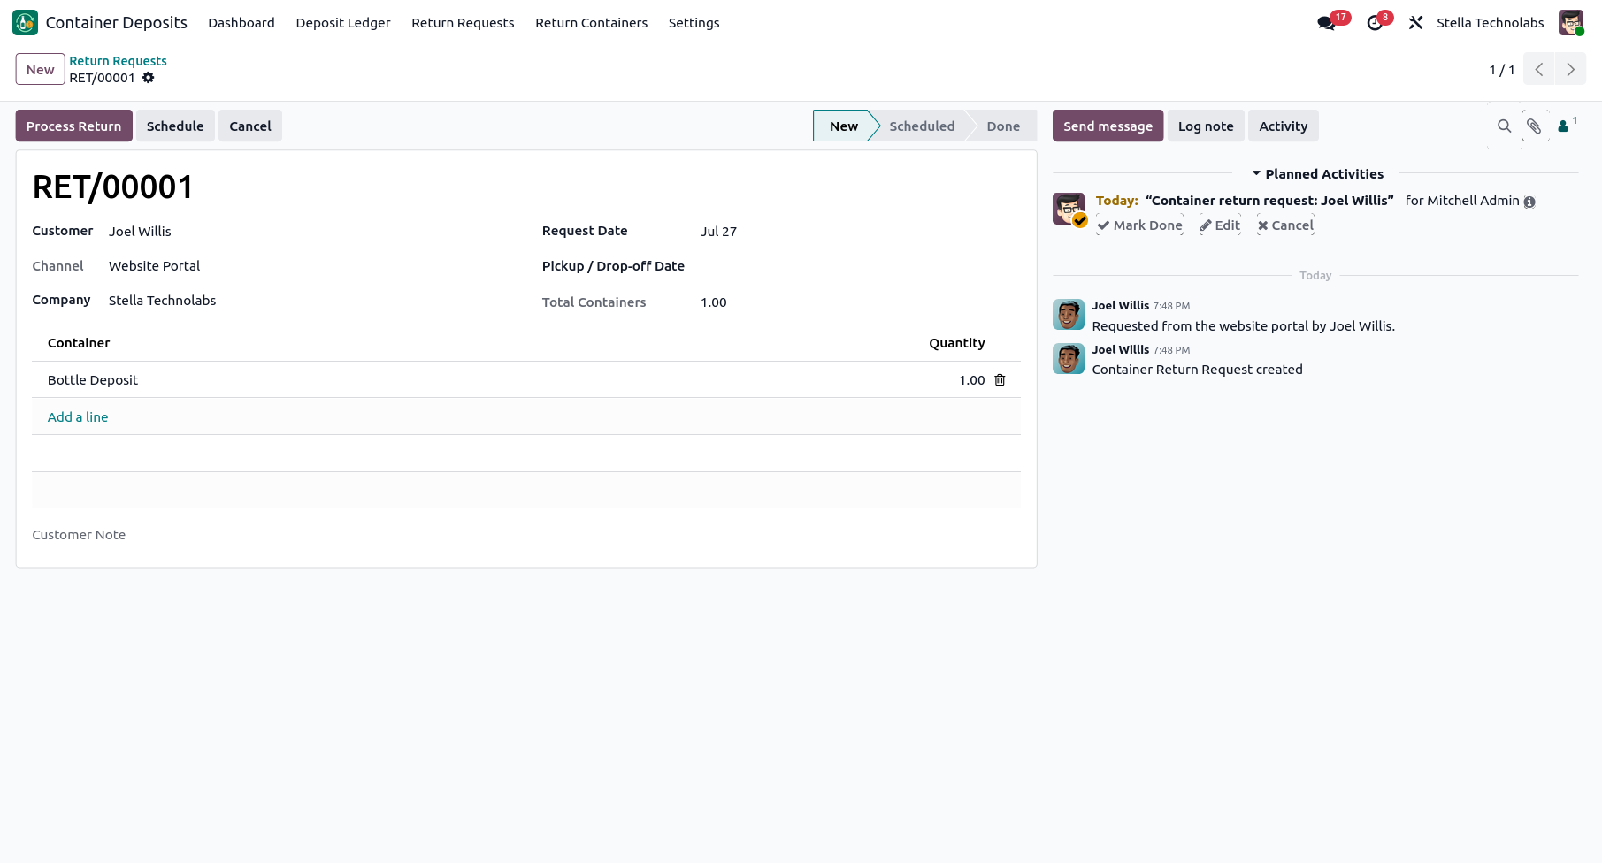Sort by the Quantity column header

click(x=956, y=343)
